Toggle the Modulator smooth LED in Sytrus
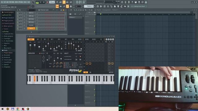 [40, 53]
